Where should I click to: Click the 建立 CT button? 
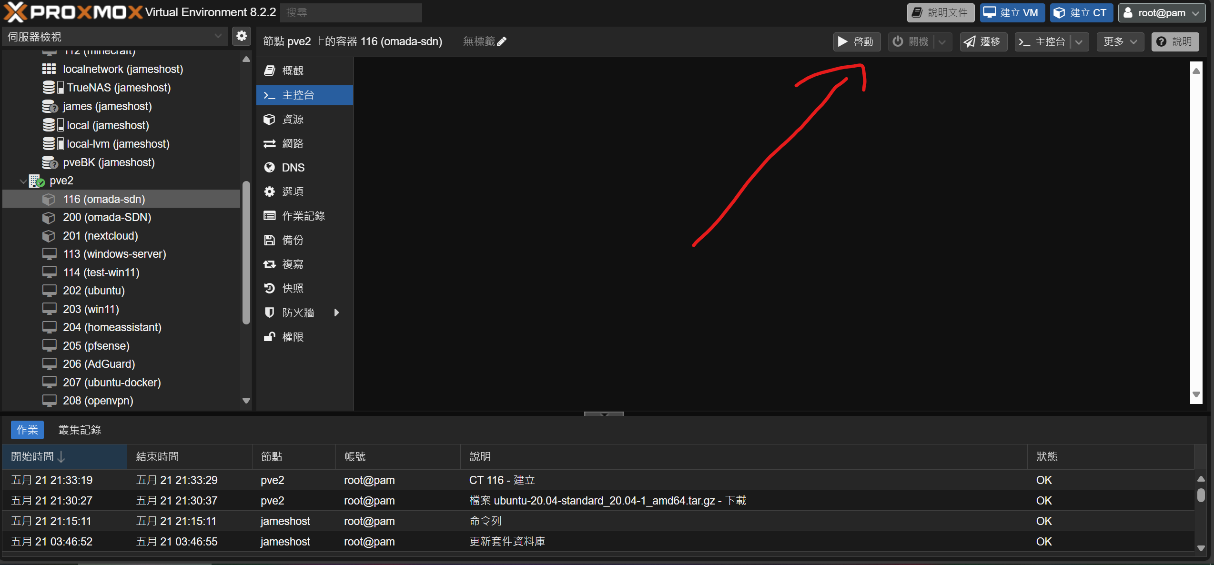pos(1081,12)
